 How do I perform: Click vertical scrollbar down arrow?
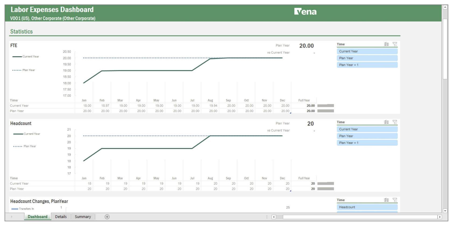pos(445,211)
